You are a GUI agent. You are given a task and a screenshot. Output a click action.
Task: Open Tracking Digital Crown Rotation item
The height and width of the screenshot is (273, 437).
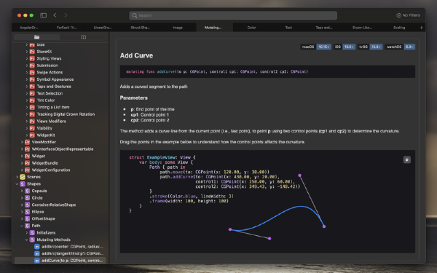pyautogui.click(x=66, y=114)
